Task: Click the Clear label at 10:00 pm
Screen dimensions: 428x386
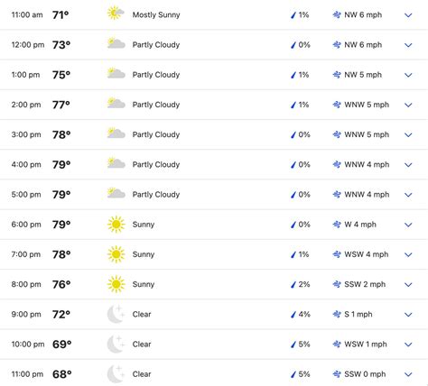Action: coord(142,344)
